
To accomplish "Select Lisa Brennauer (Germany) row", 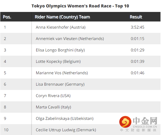I will pyautogui.click(x=60, y=84).
